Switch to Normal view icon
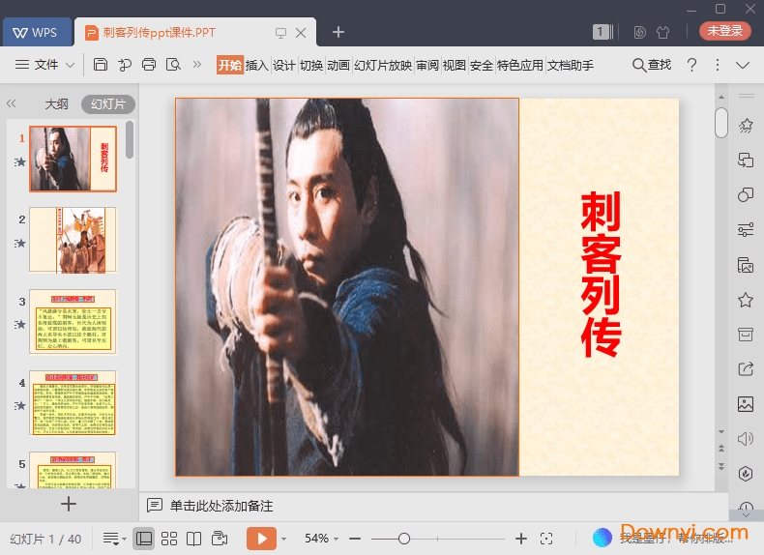 pyautogui.click(x=144, y=539)
